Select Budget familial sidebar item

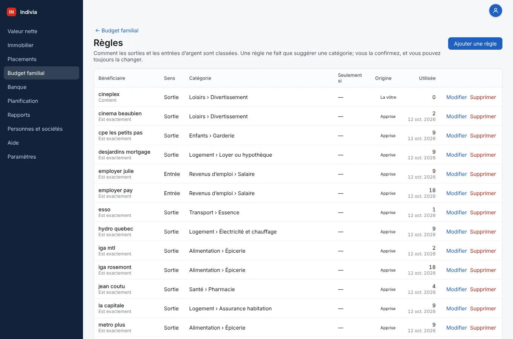(x=41, y=73)
